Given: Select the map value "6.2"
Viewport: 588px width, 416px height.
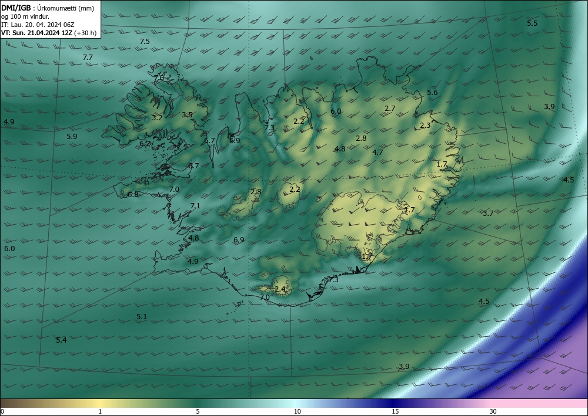Looking at the screenshot, I should [145, 143].
